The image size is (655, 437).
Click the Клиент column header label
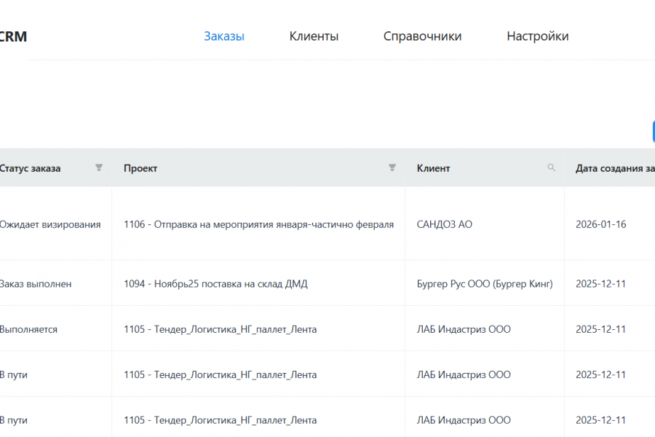pos(433,168)
